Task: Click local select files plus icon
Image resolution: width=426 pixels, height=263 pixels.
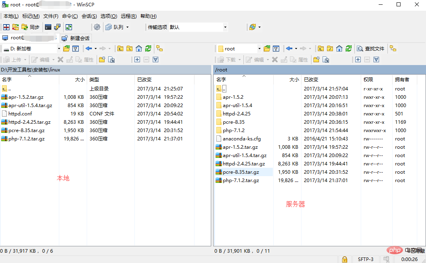Action: [137, 60]
